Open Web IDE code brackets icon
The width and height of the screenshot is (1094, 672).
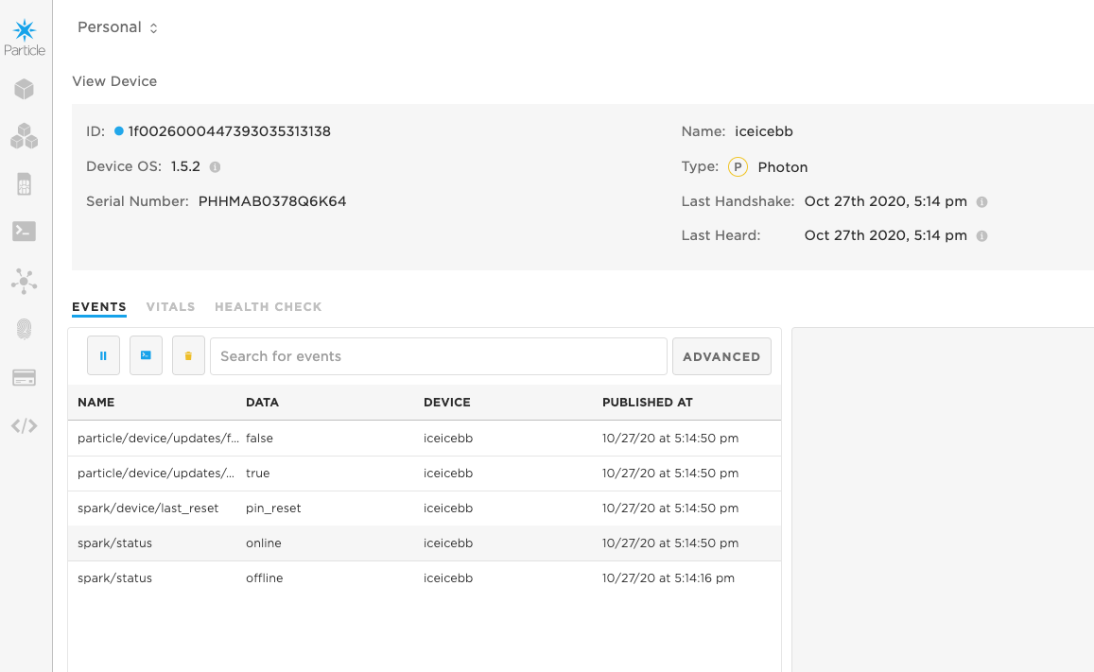(x=25, y=426)
